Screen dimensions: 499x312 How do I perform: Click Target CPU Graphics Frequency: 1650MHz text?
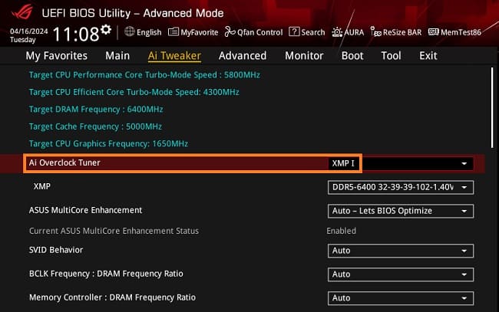click(x=108, y=143)
